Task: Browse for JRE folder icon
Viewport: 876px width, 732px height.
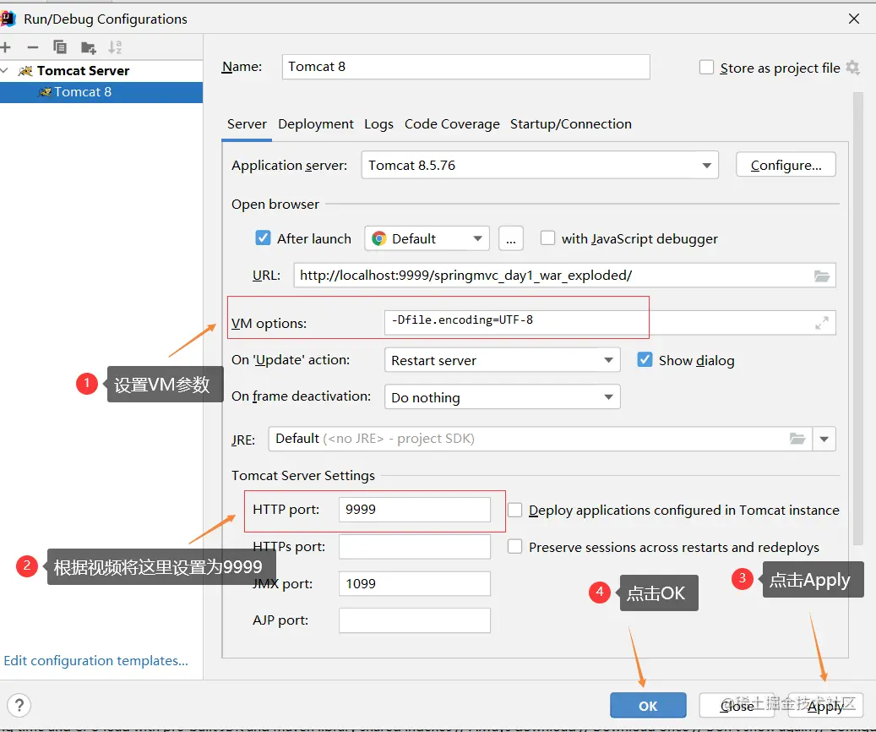Action: point(797,439)
